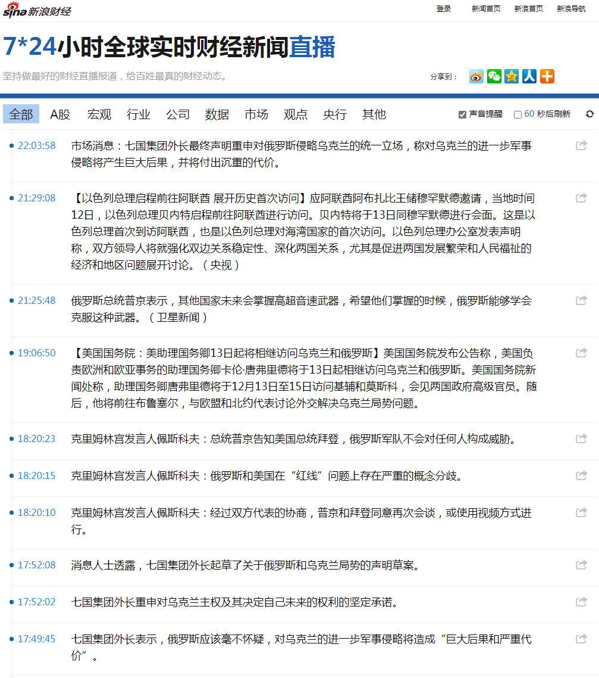Share the 19:06:50 news item
599x678 pixels.
581,352
